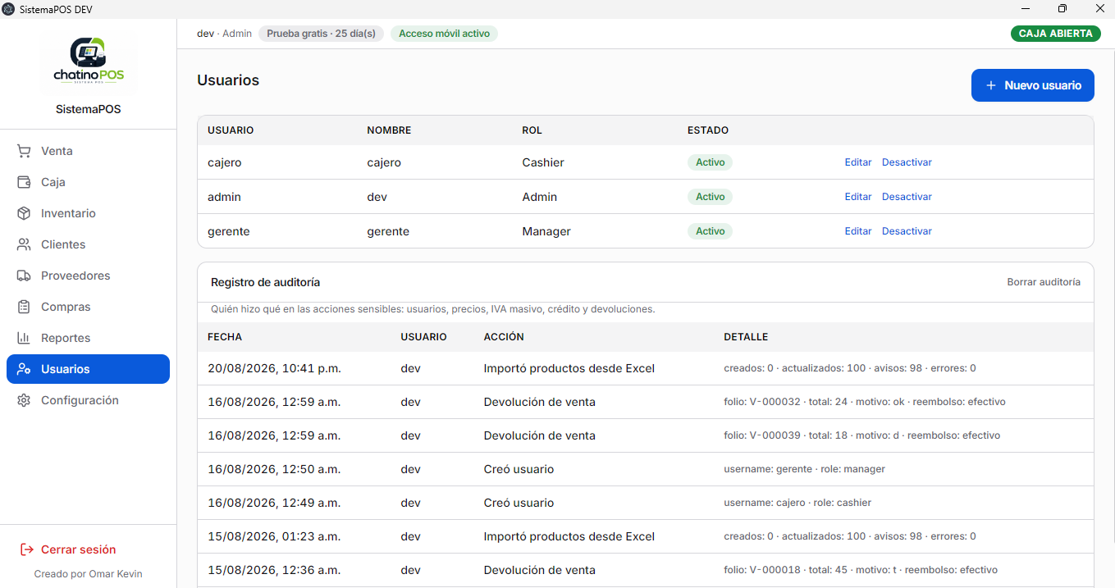Click the Creado por Omar Kevin credit
This screenshot has width=1115, height=588.
(89, 574)
